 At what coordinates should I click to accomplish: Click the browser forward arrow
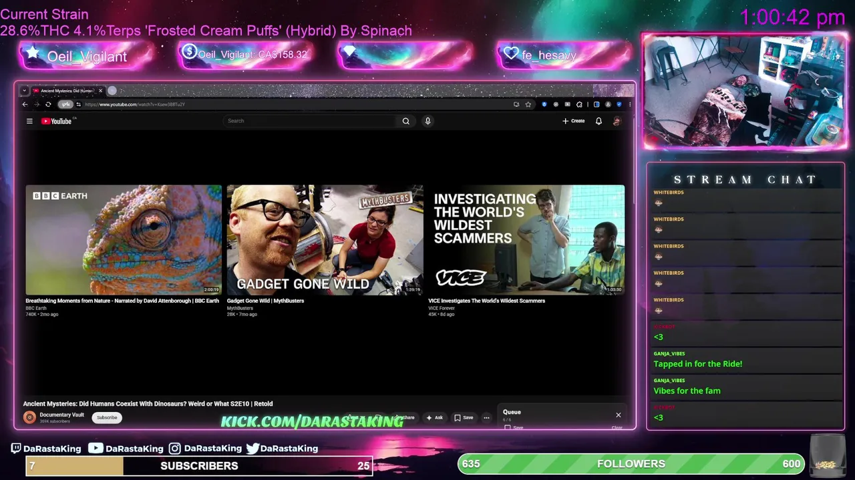tap(37, 104)
